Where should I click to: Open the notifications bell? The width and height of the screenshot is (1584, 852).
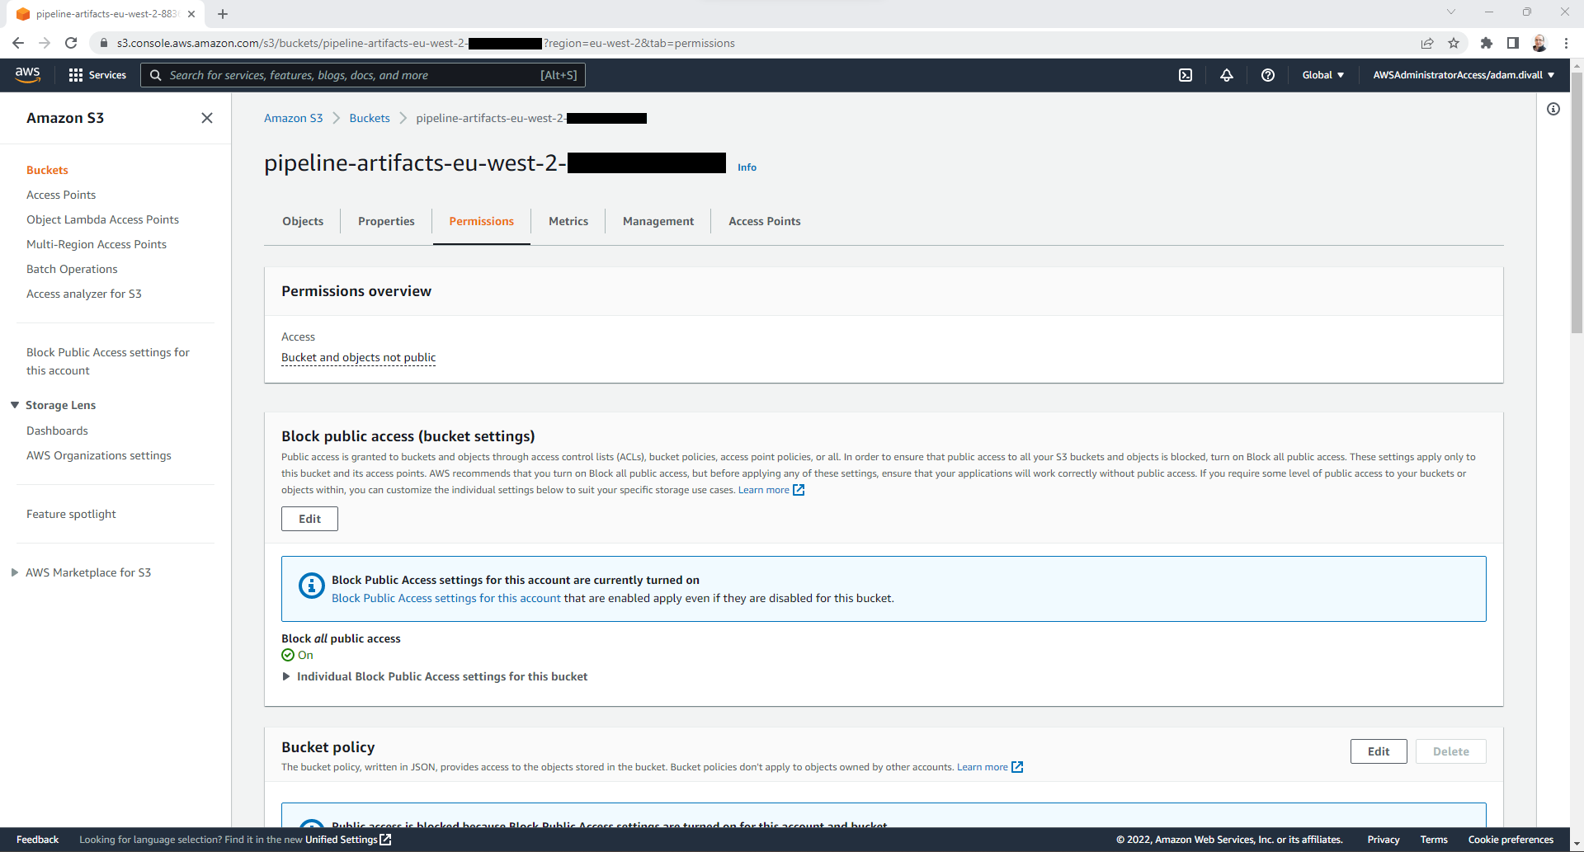click(1227, 75)
